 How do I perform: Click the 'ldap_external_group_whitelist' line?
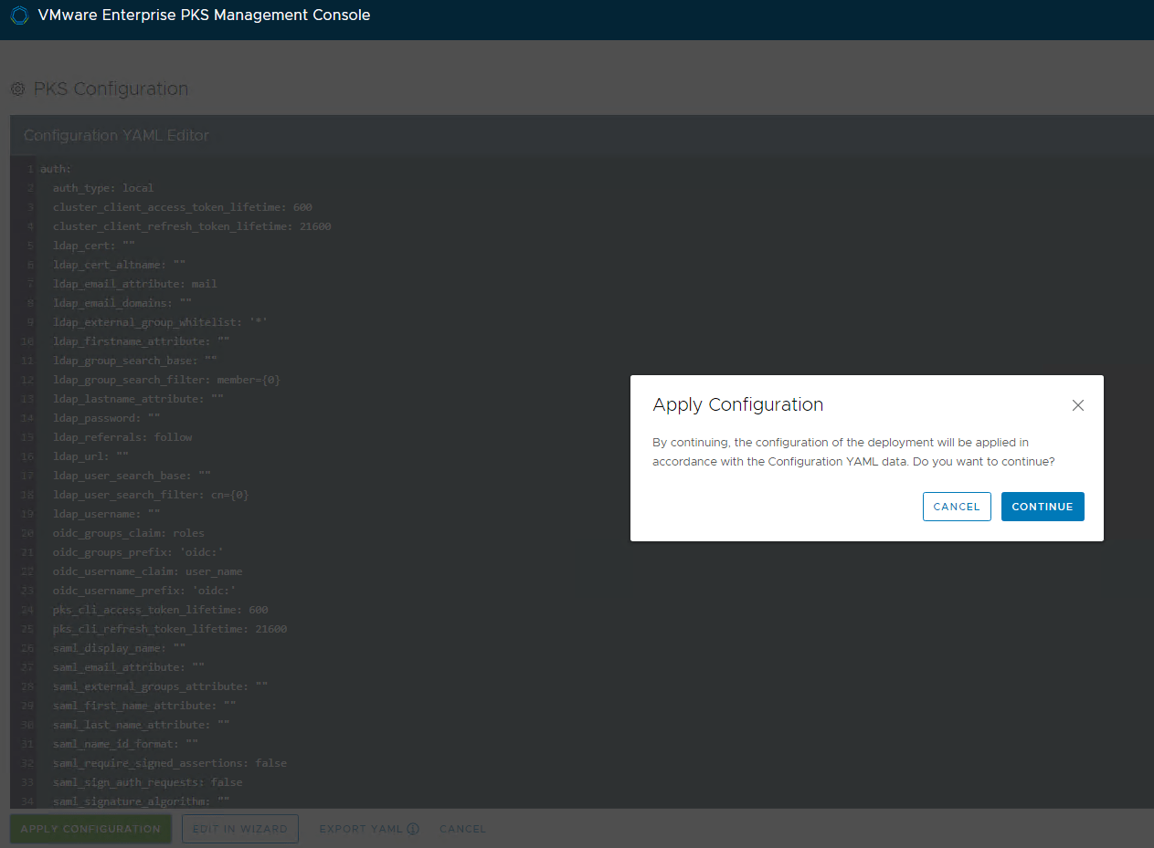pyautogui.click(x=161, y=322)
